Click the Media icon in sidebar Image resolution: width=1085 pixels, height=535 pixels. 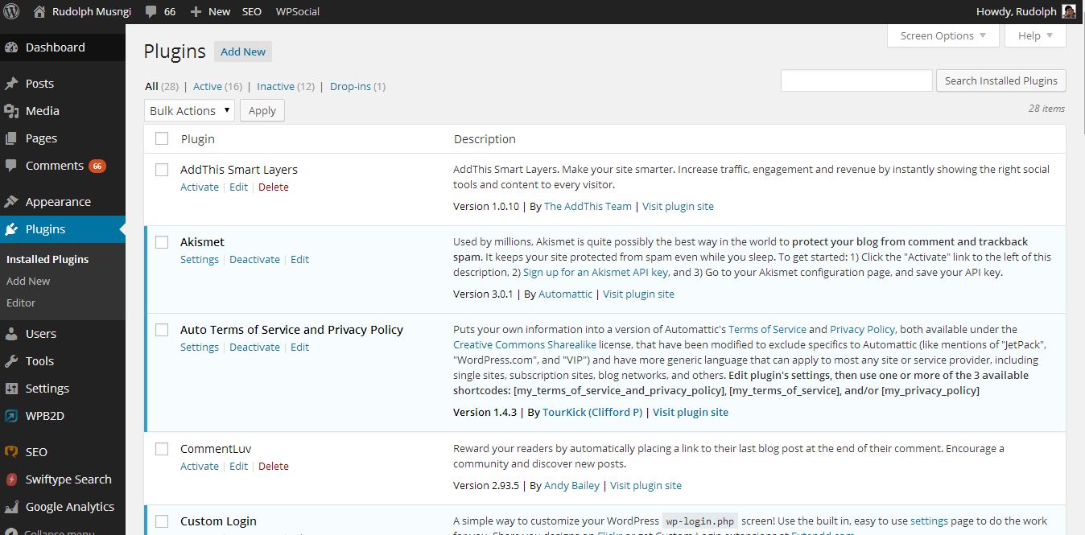(11, 111)
